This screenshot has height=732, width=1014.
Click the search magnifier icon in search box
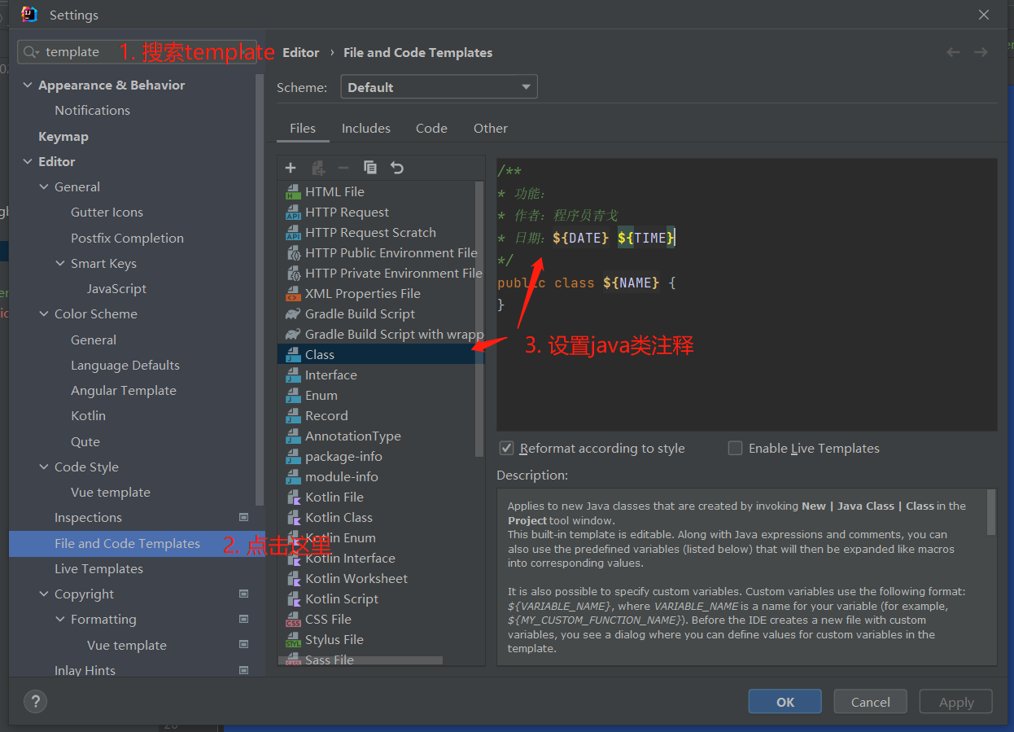(32, 52)
